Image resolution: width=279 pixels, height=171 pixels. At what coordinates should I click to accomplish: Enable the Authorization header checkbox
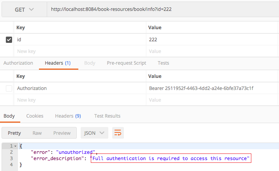(x=9, y=88)
